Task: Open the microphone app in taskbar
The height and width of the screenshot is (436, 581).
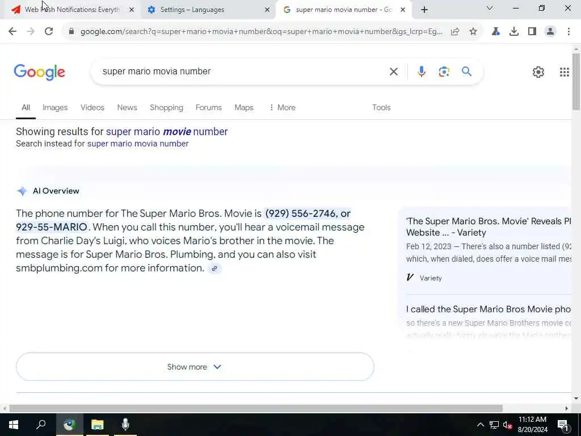Action: pos(125,425)
